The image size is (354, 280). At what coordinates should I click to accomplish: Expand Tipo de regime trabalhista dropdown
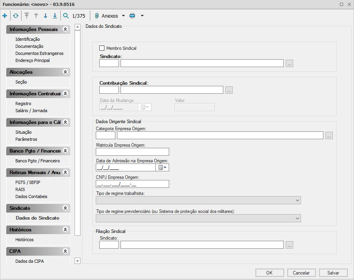click(x=297, y=200)
